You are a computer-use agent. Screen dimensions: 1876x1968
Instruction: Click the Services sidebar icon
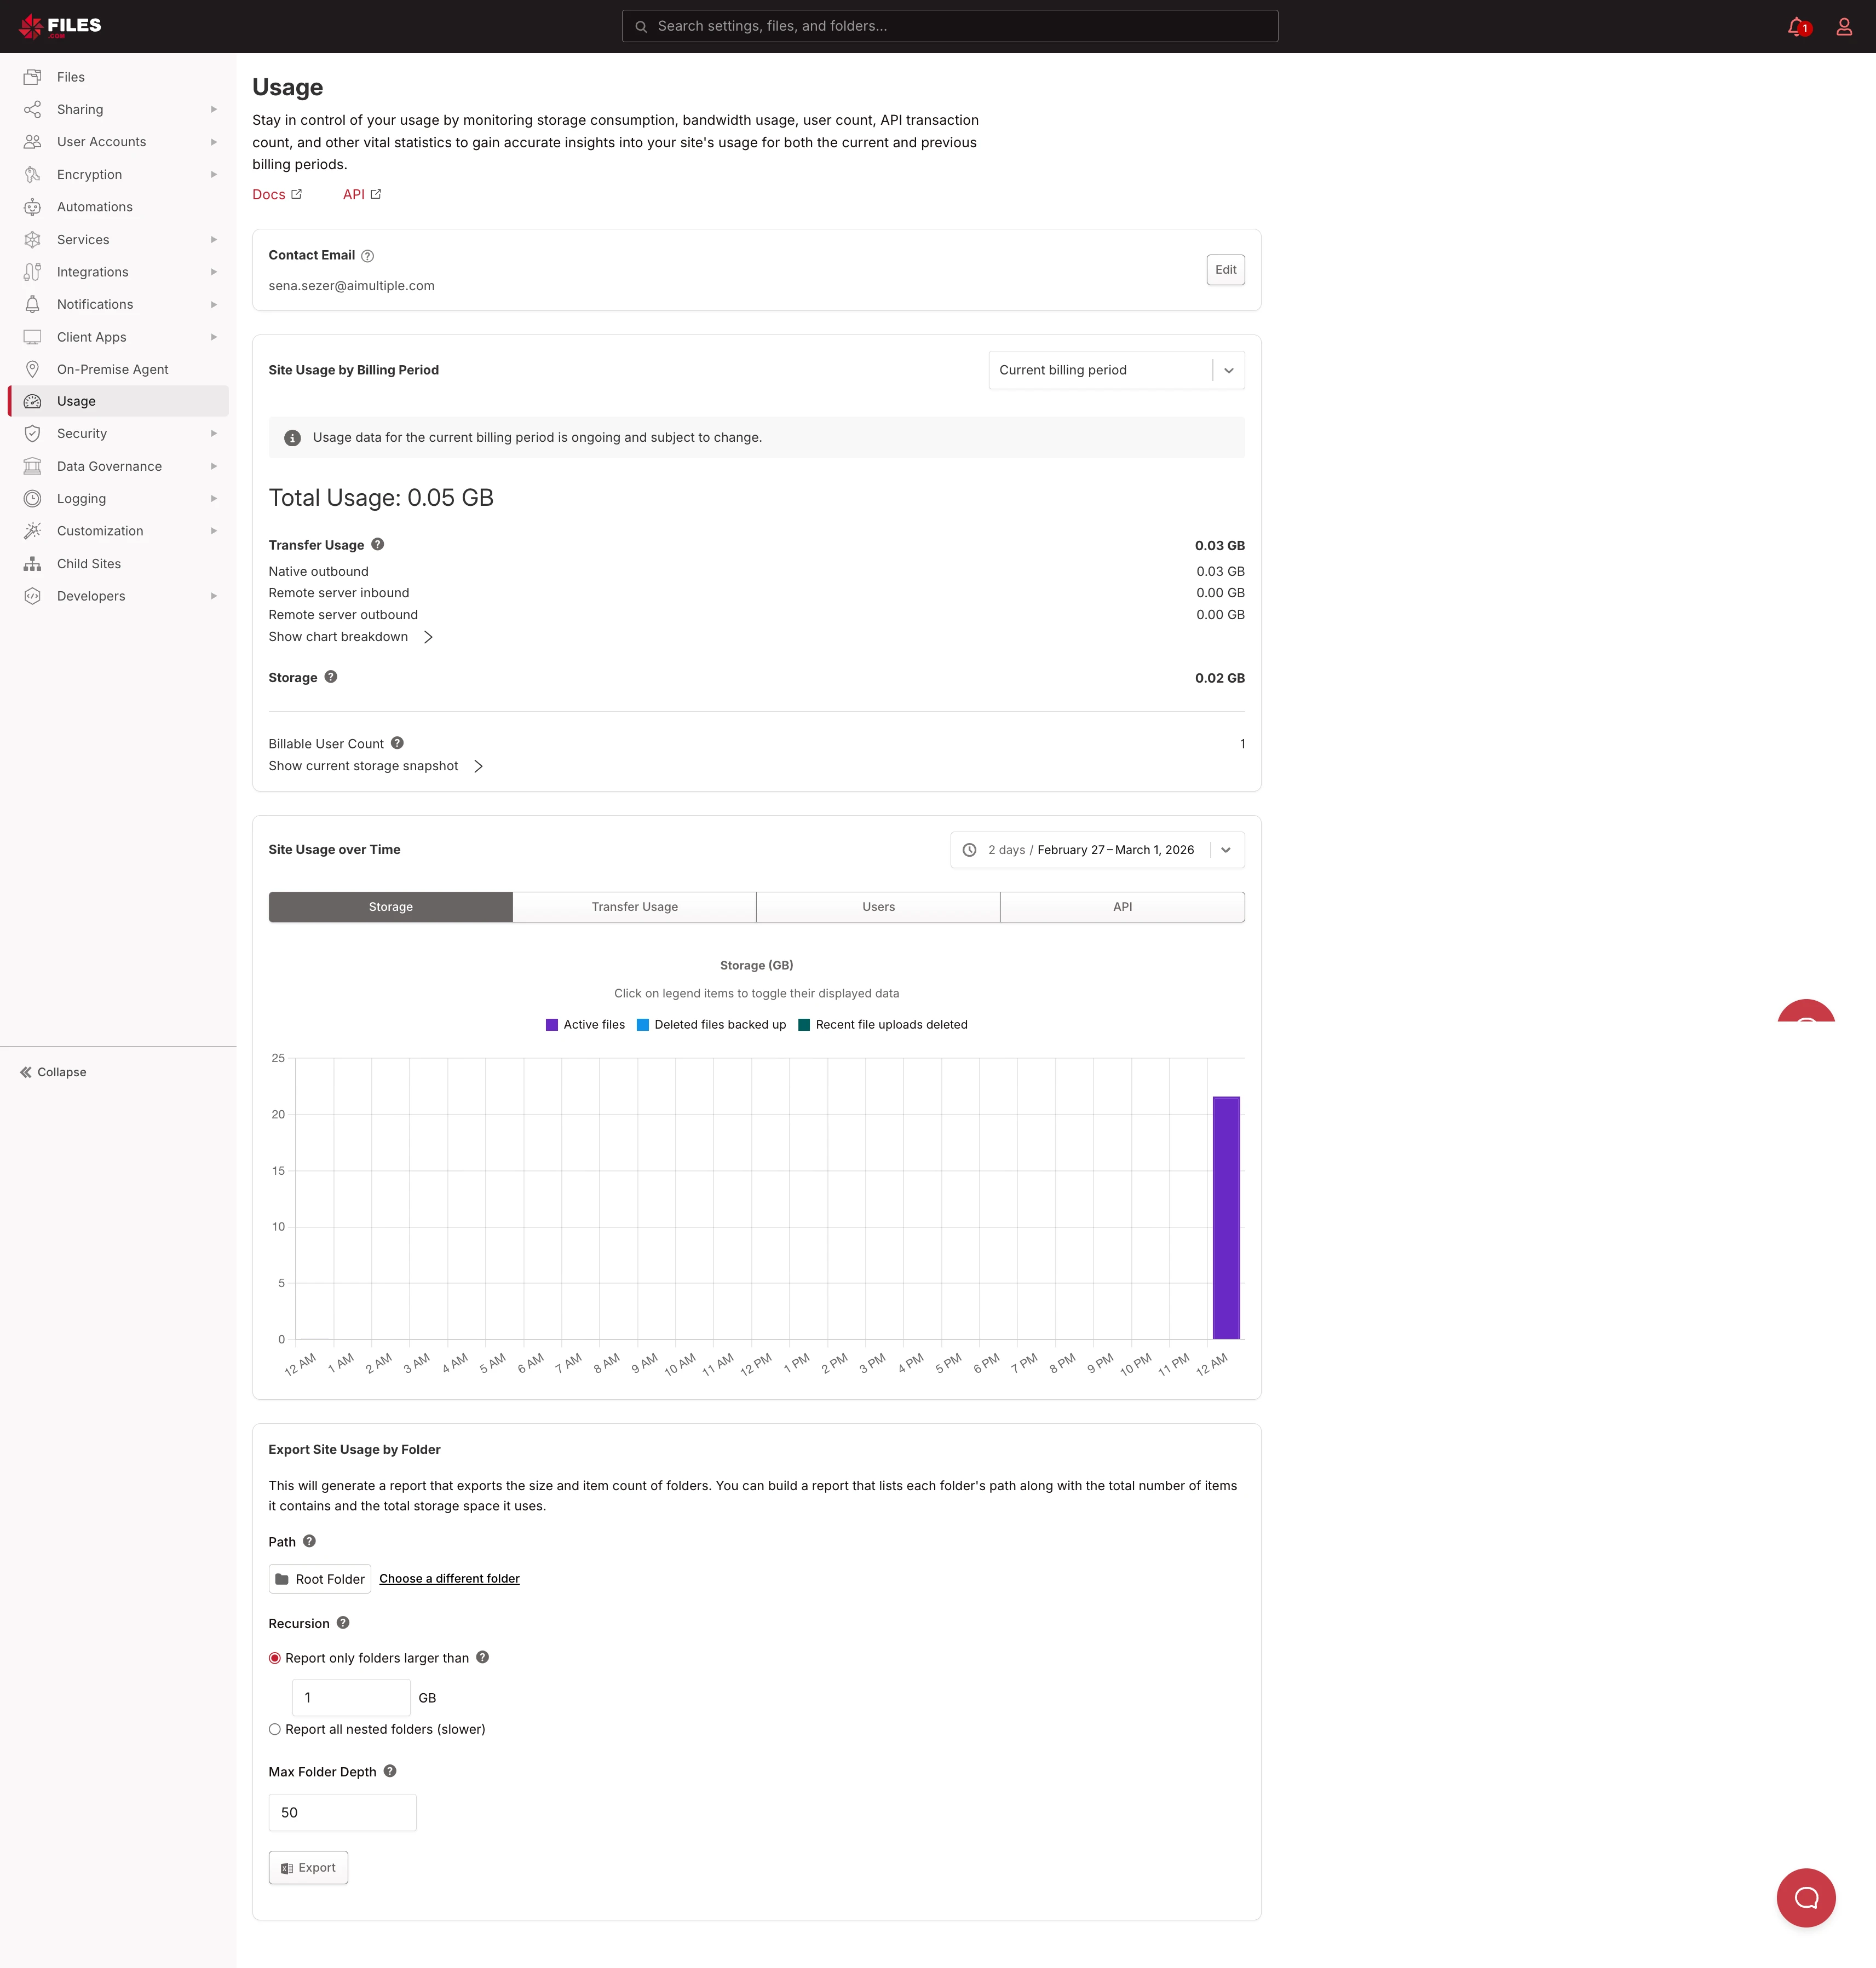tap(33, 240)
